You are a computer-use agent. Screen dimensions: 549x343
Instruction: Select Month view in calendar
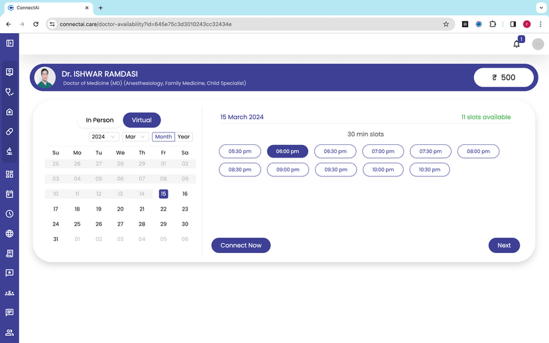point(163,137)
